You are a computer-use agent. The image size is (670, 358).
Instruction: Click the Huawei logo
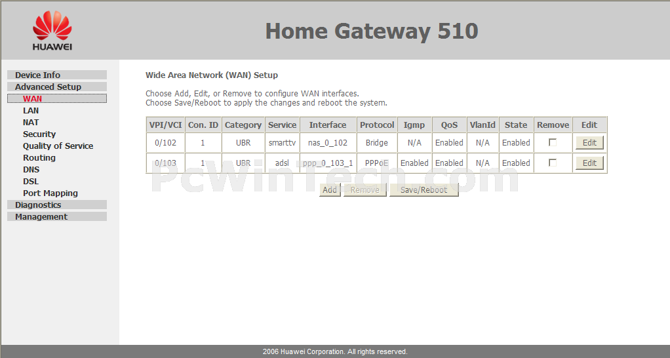pyautogui.click(x=52, y=30)
